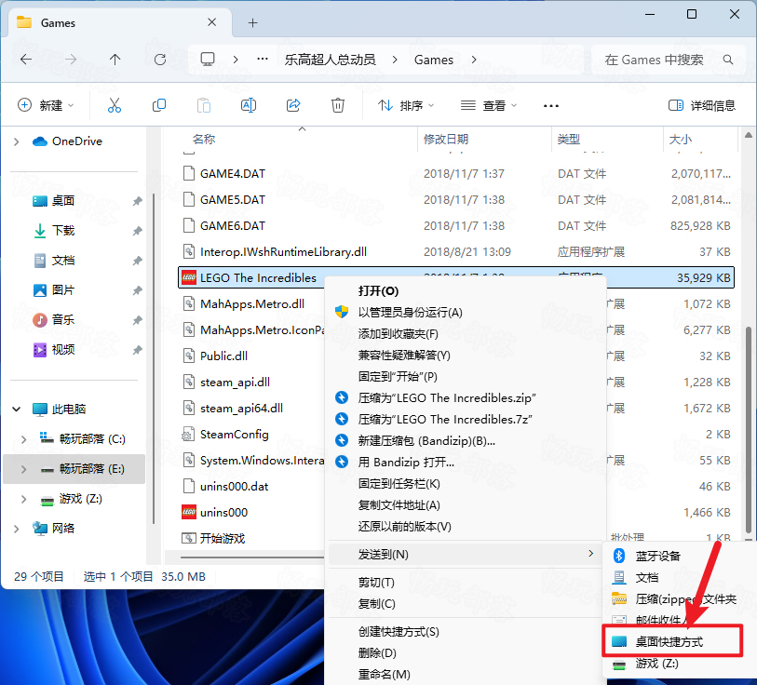Image resolution: width=757 pixels, height=685 pixels.
Task: Click the Copy icon in toolbar
Action: [x=159, y=105]
